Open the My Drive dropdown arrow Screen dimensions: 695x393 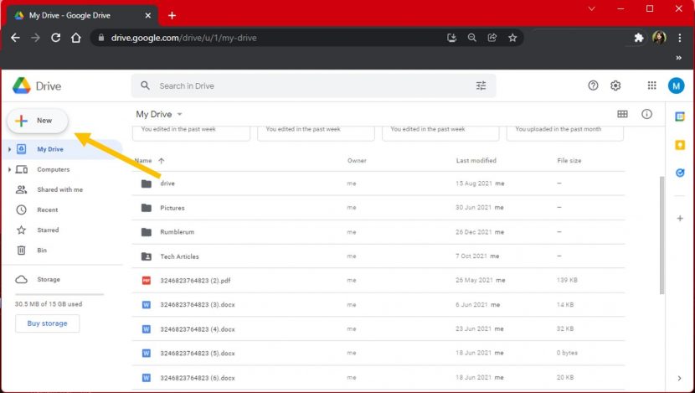[x=179, y=114]
